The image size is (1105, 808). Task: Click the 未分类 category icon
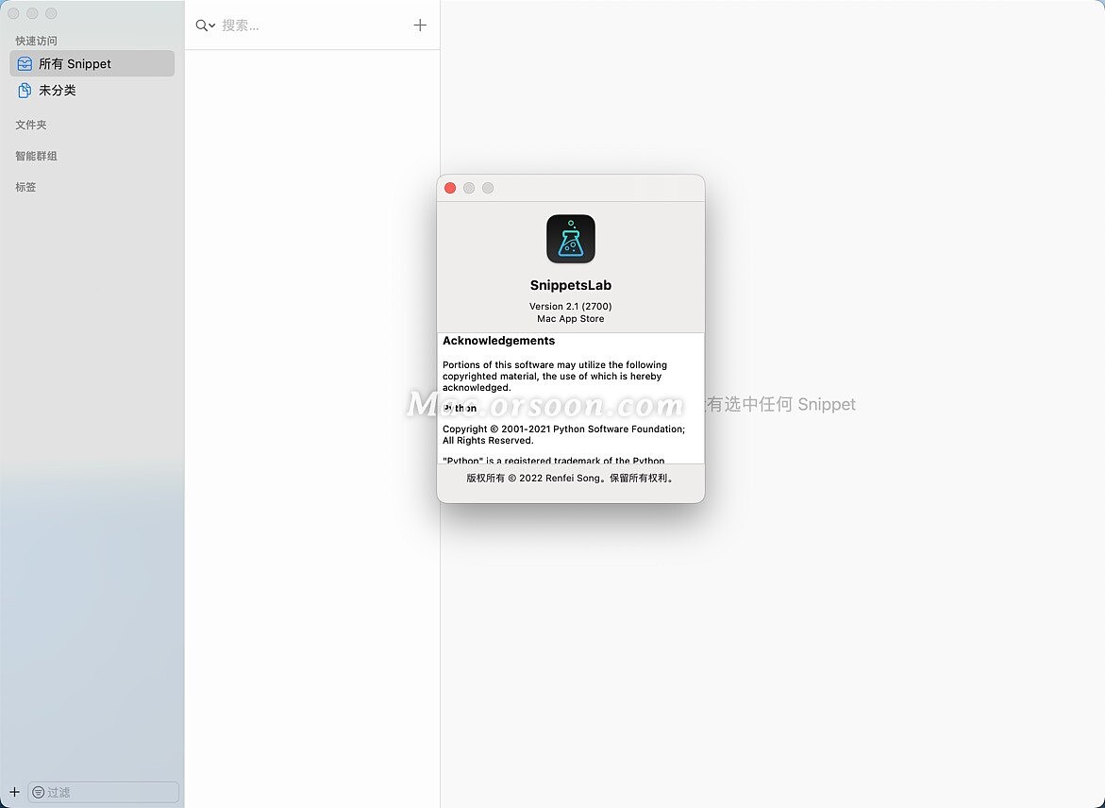(x=26, y=90)
